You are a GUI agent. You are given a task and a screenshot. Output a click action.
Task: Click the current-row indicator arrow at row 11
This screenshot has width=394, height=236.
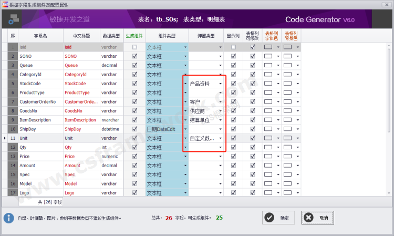point(5,138)
